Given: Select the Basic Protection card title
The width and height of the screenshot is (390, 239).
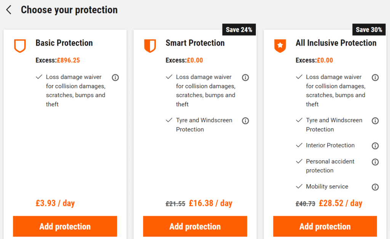Looking at the screenshot, I should (64, 43).
